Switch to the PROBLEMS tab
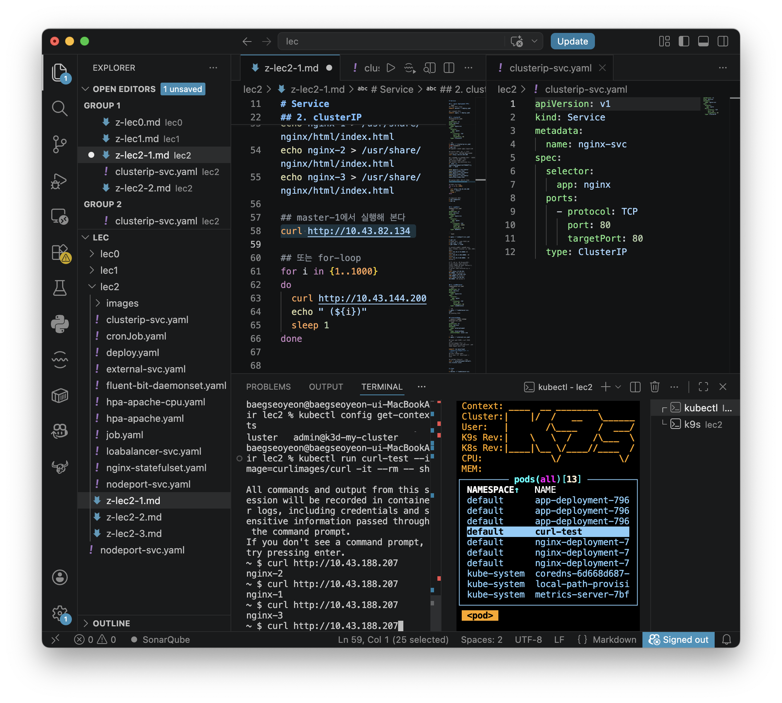Viewport: 782px width, 703px height. [x=268, y=387]
